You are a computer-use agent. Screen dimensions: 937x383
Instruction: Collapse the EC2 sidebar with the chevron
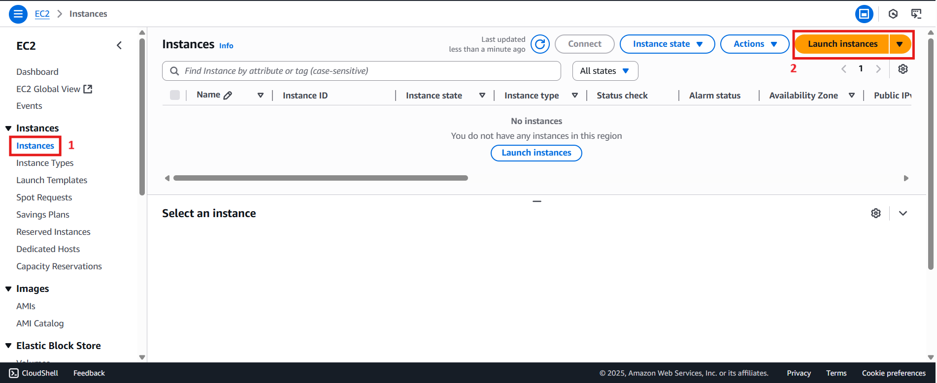119,45
